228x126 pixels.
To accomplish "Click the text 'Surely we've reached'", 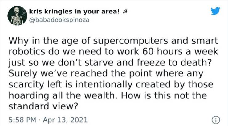I will point(58,74).
